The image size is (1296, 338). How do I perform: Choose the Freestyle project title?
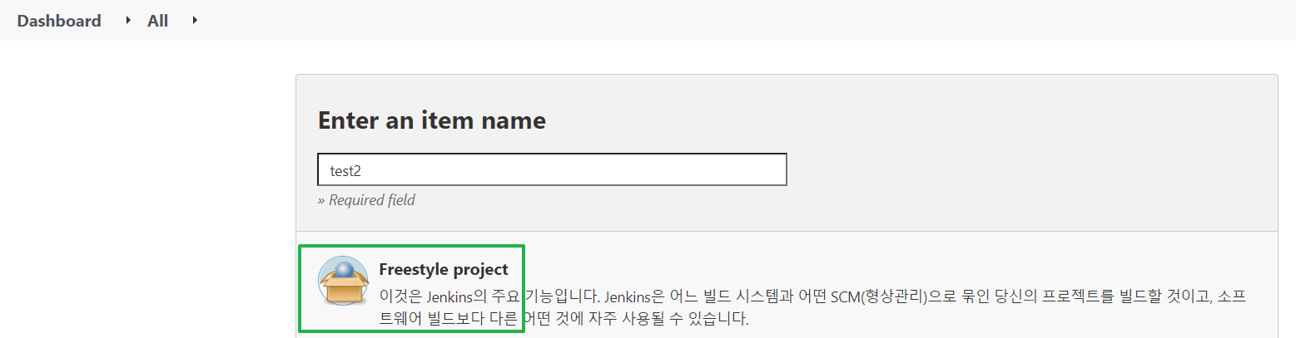[x=443, y=269]
